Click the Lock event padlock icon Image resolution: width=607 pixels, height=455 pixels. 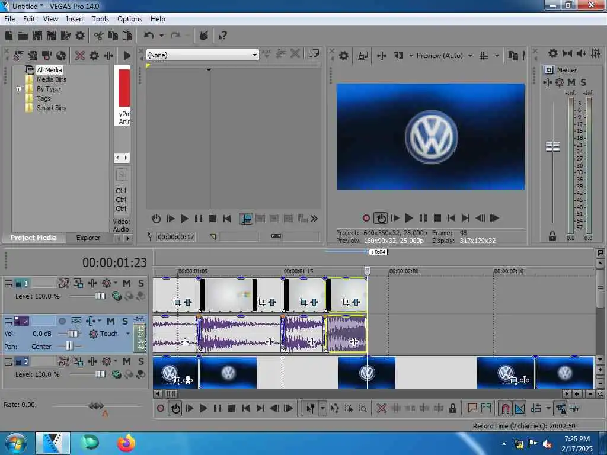452,408
